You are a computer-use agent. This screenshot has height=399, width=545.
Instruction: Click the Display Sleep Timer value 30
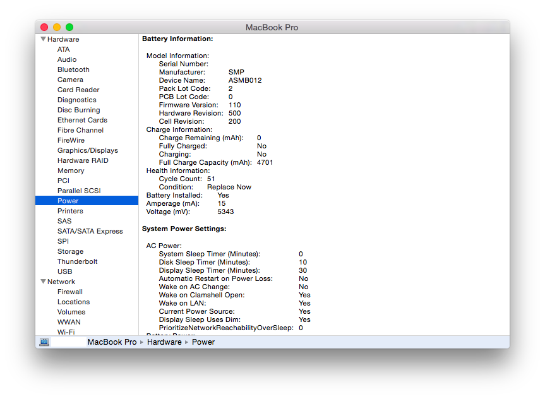point(302,270)
